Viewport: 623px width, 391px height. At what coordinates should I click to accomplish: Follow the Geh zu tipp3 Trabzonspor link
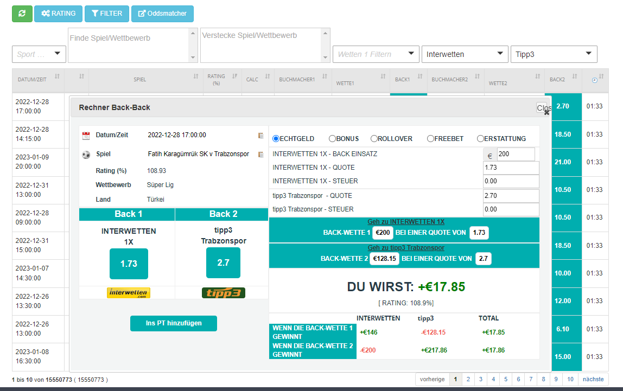pyautogui.click(x=406, y=248)
